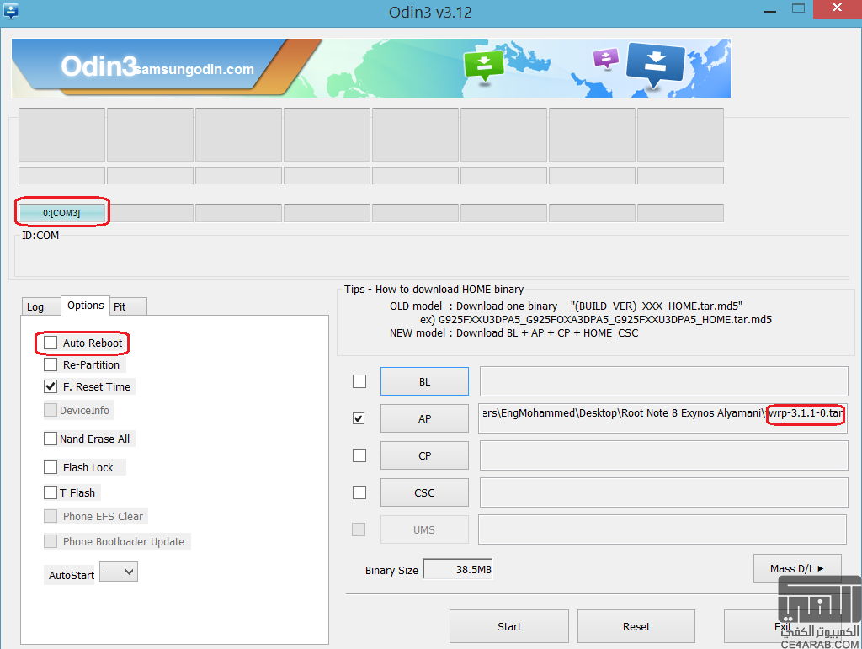
Task: Click the "AutoStart" label text
Action: pyautogui.click(x=72, y=576)
